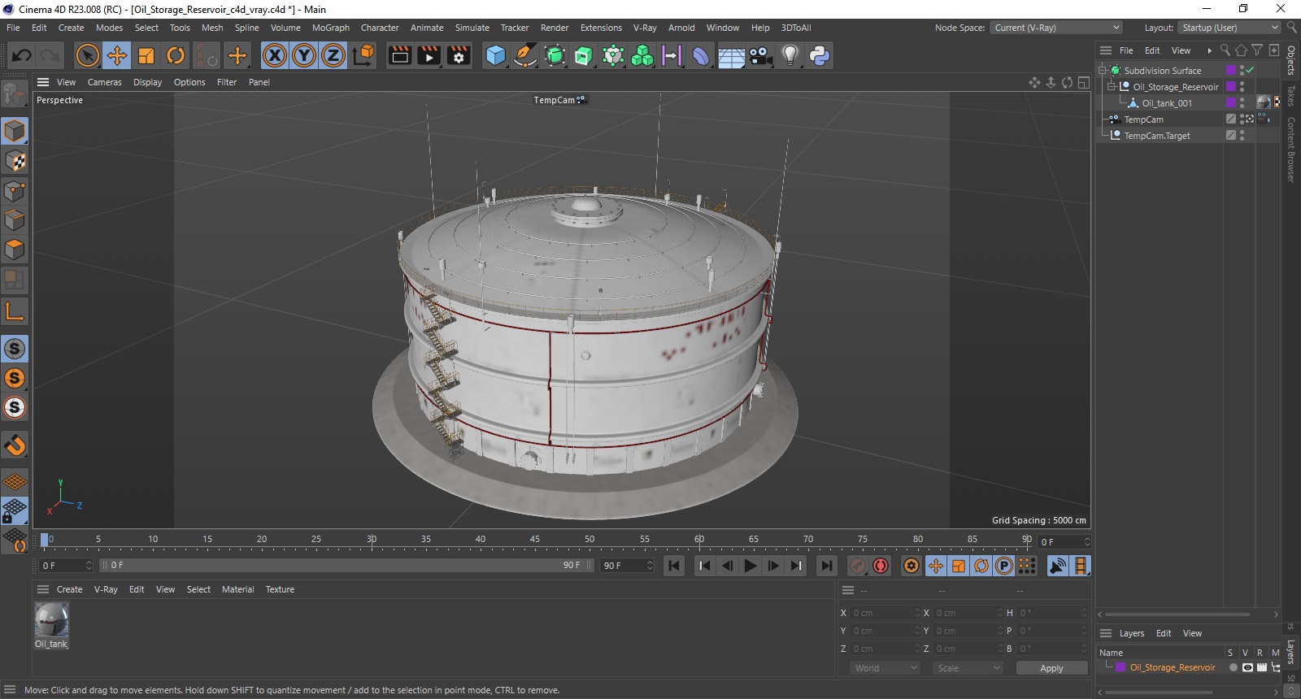Open the World coordinate dropdown
This screenshot has height=699, width=1301.
(x=884, y=668)
